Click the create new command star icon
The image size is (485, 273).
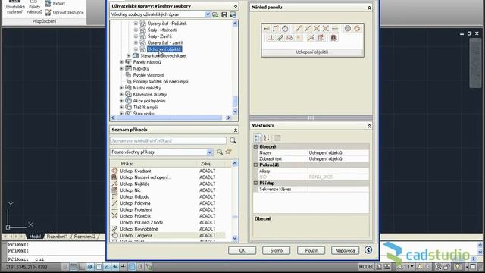click(x=229, y=152)
